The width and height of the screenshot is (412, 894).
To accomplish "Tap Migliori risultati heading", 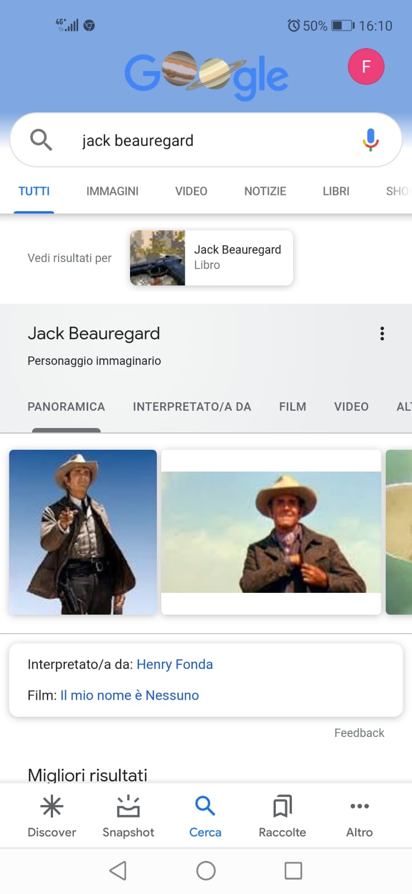I will tap(88, 774).
